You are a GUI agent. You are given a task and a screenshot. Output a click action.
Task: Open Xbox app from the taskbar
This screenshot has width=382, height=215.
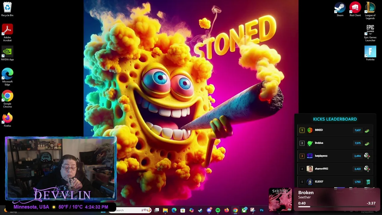[244, 210]
